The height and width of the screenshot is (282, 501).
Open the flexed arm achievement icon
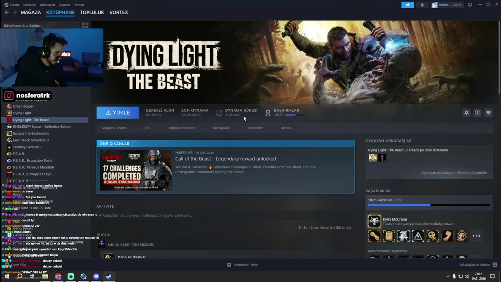[374, 236]
